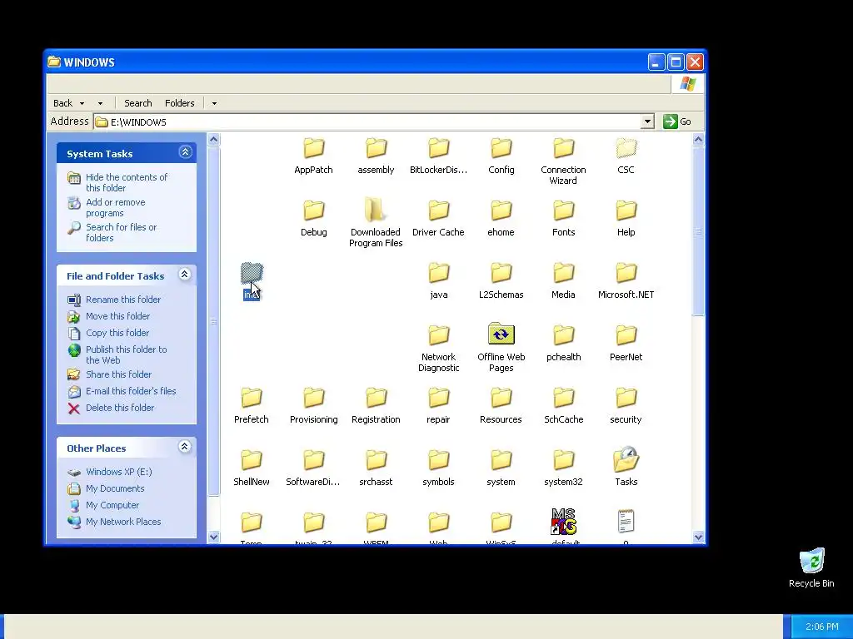Select the pchealth folder
Screen dimensions: 853x639
(x=564, y=344)
